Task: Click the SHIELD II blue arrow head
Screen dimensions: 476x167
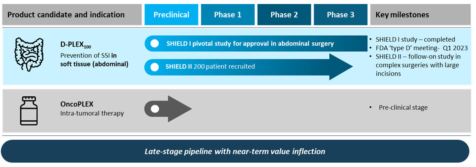Action: pos(341,67)
